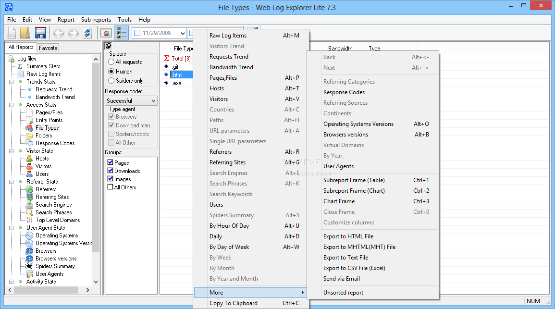Image resolution: width=555 pixels, height=309 pixels.
Task: Collapse the Activity Stats tree node
Action: tap(11, 282)
